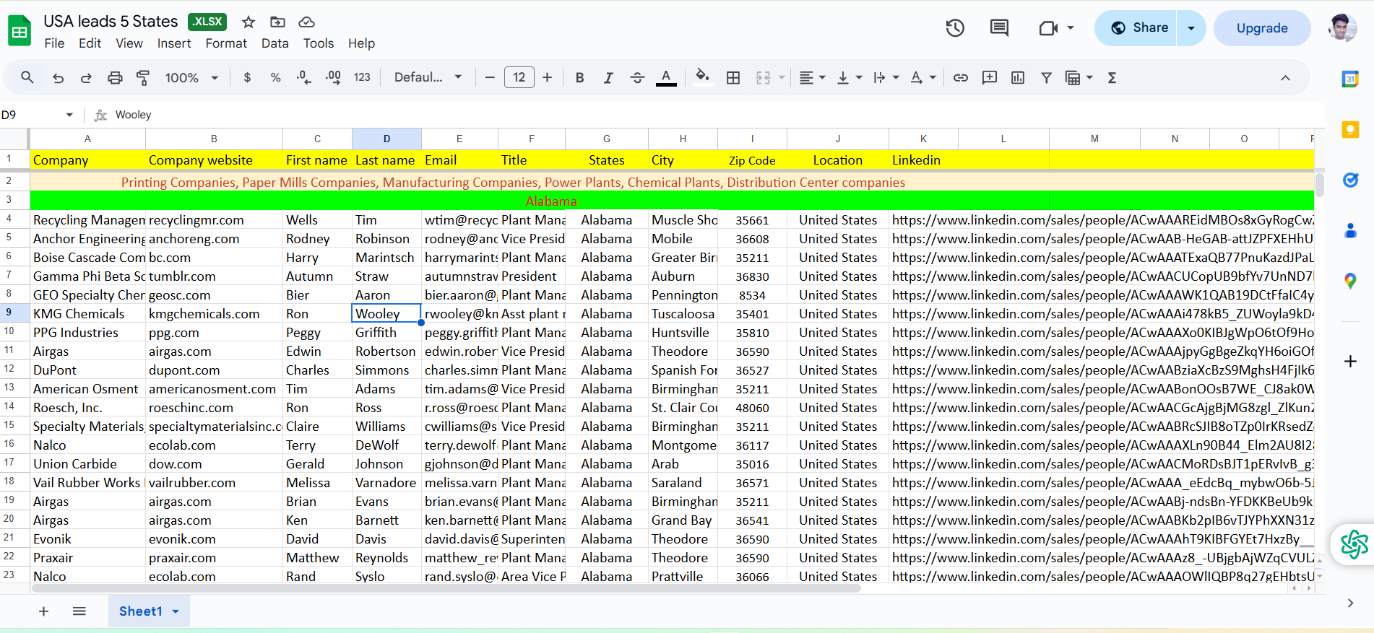Expand the share options arrow

point(1191,28)
